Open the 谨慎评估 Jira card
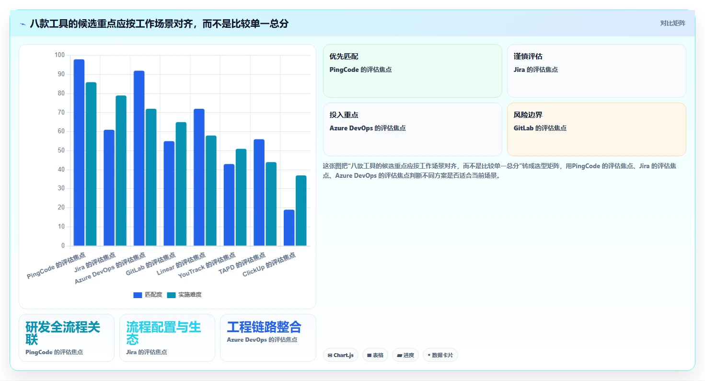Image resolution: width=705 pixels, height=381 pixels. pos(597,71)
